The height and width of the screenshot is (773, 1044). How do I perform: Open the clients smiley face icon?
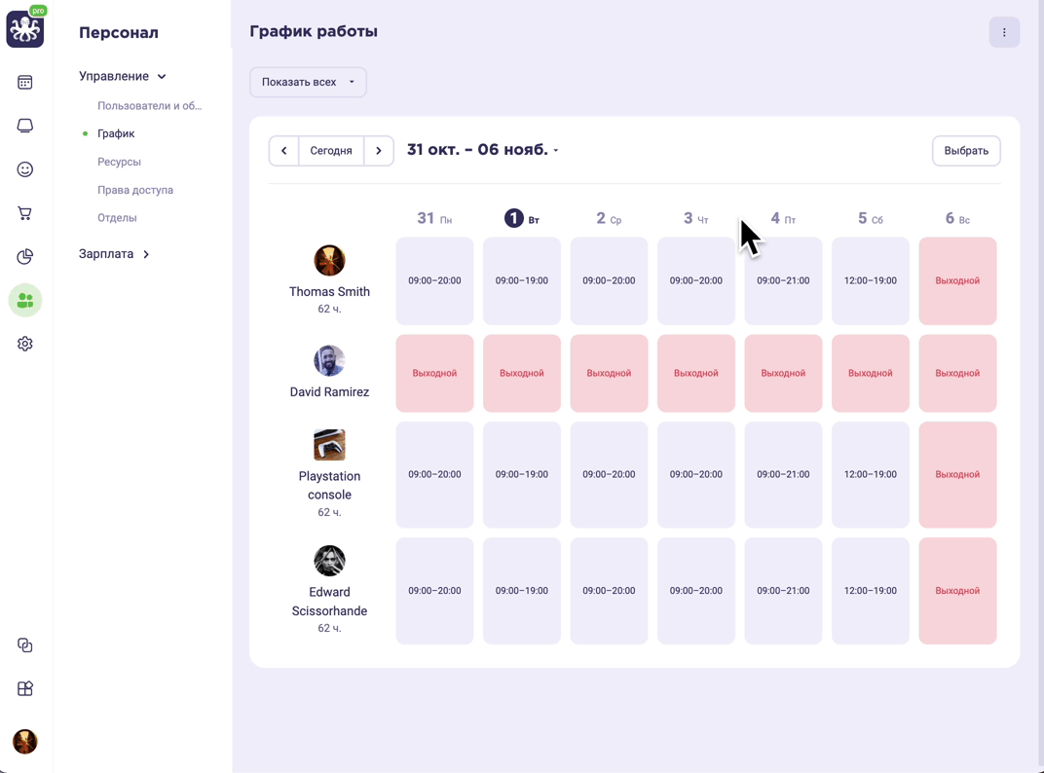24,169
